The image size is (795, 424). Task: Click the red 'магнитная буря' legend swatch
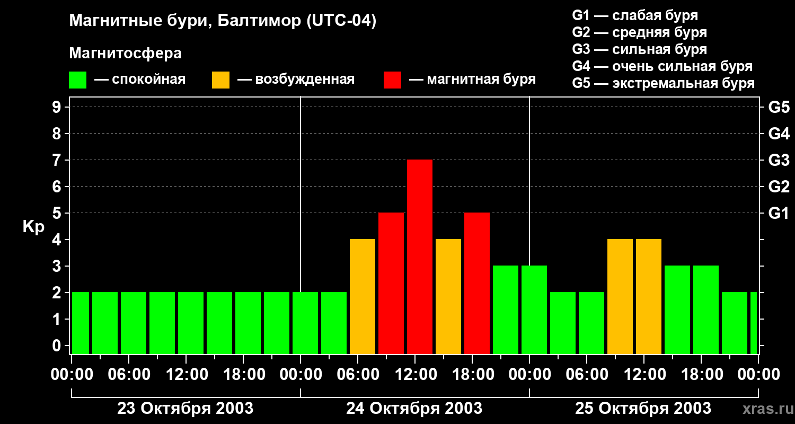coord(393,80)
